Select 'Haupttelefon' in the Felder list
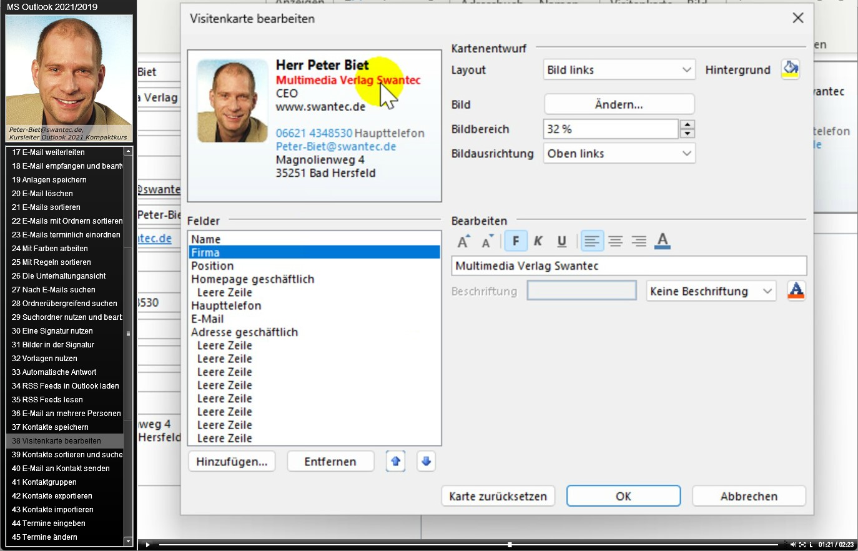The image size is (858, 551). pyautogui.click(x=226, y=305)
